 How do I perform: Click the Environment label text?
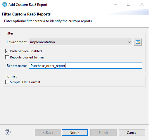17,42
